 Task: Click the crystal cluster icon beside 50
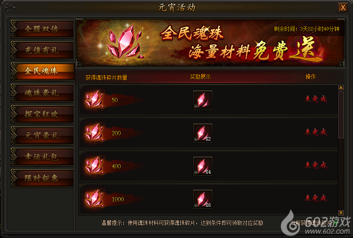[x=94, y=99]
